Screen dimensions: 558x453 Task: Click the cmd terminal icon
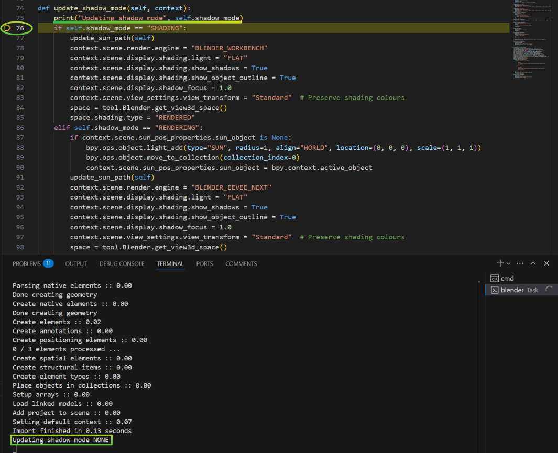point(494,279)
